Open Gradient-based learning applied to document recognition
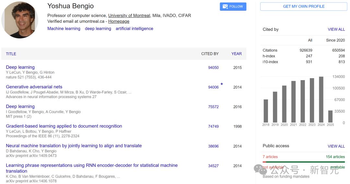 [64, 126]
